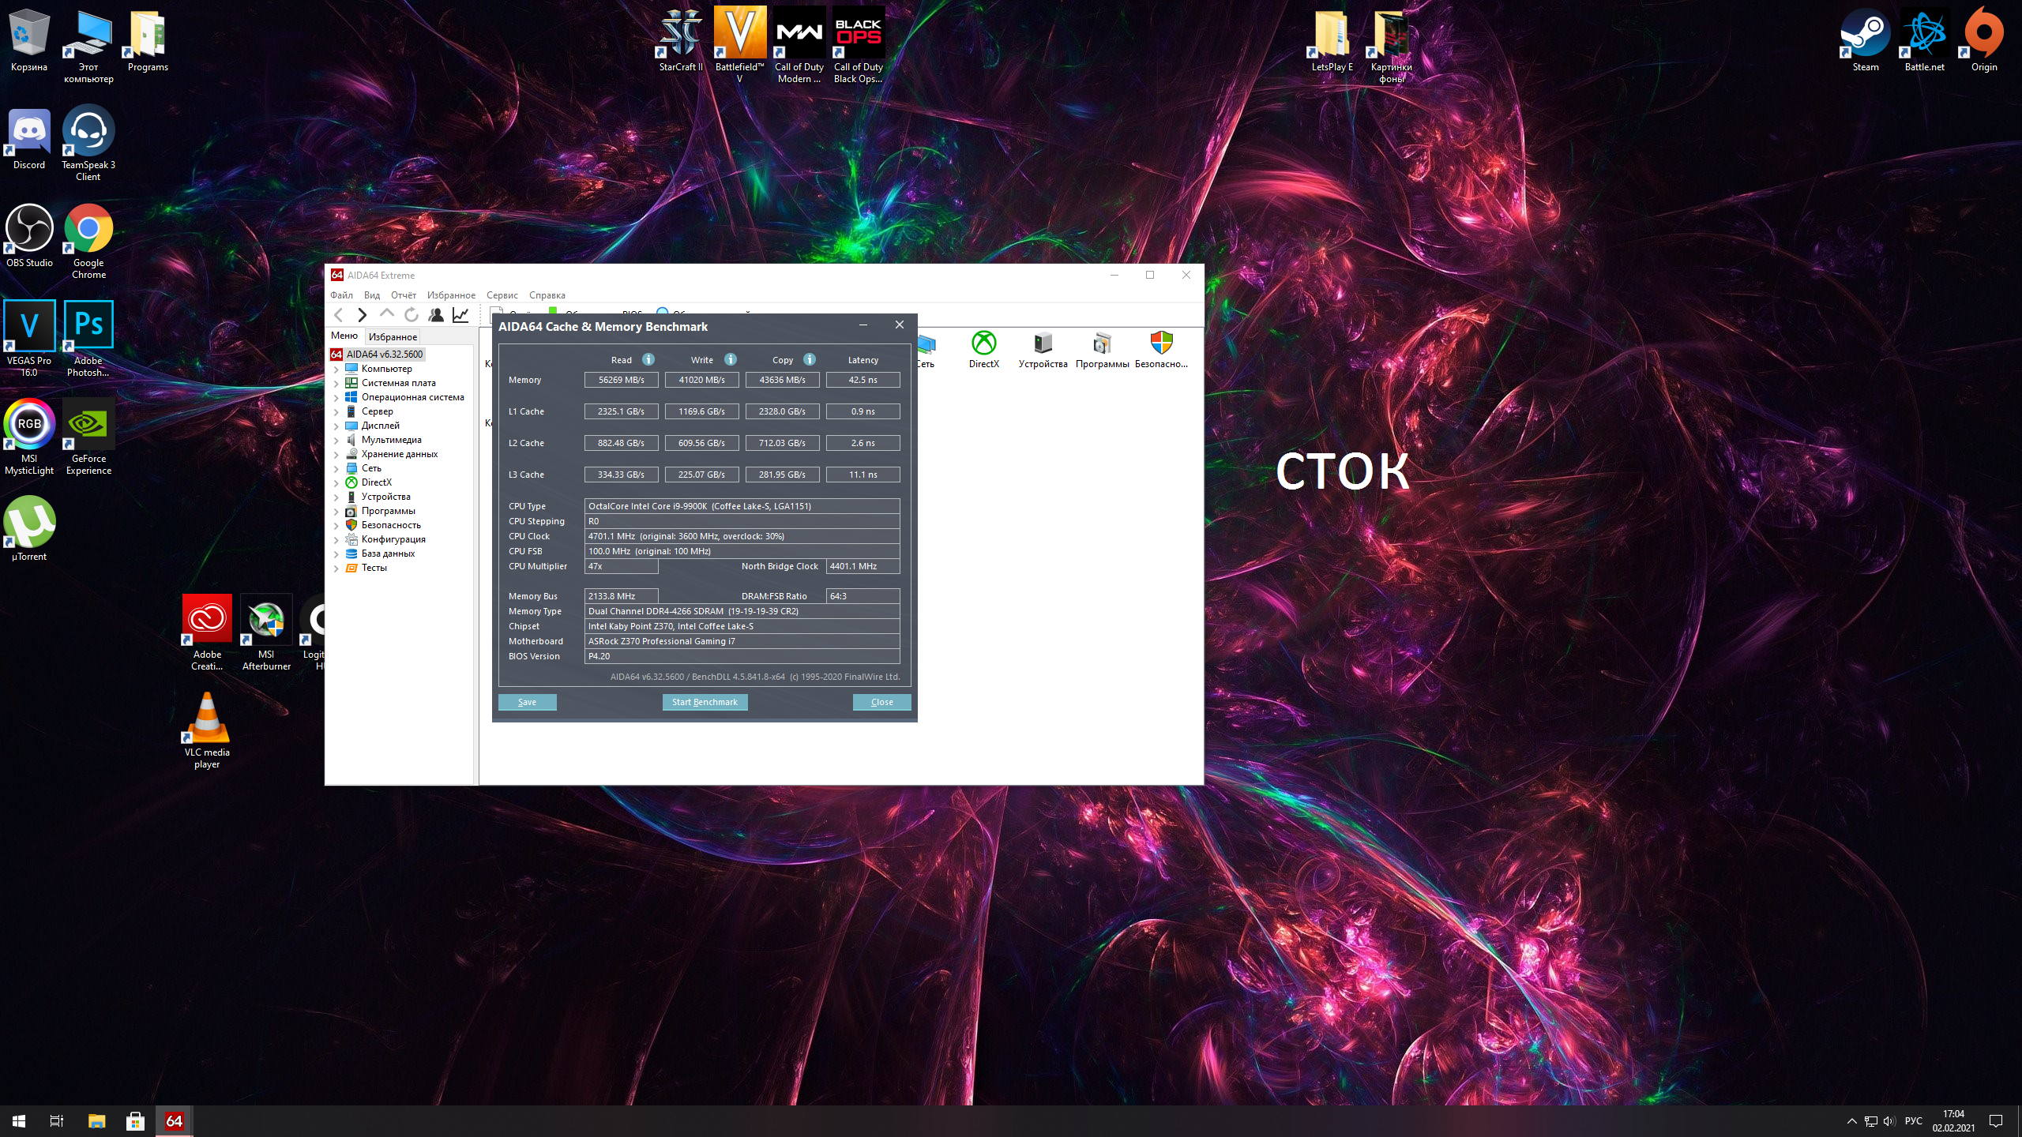Click the Write info icon
This screenshot has height=1137, width=2022.
731,359
